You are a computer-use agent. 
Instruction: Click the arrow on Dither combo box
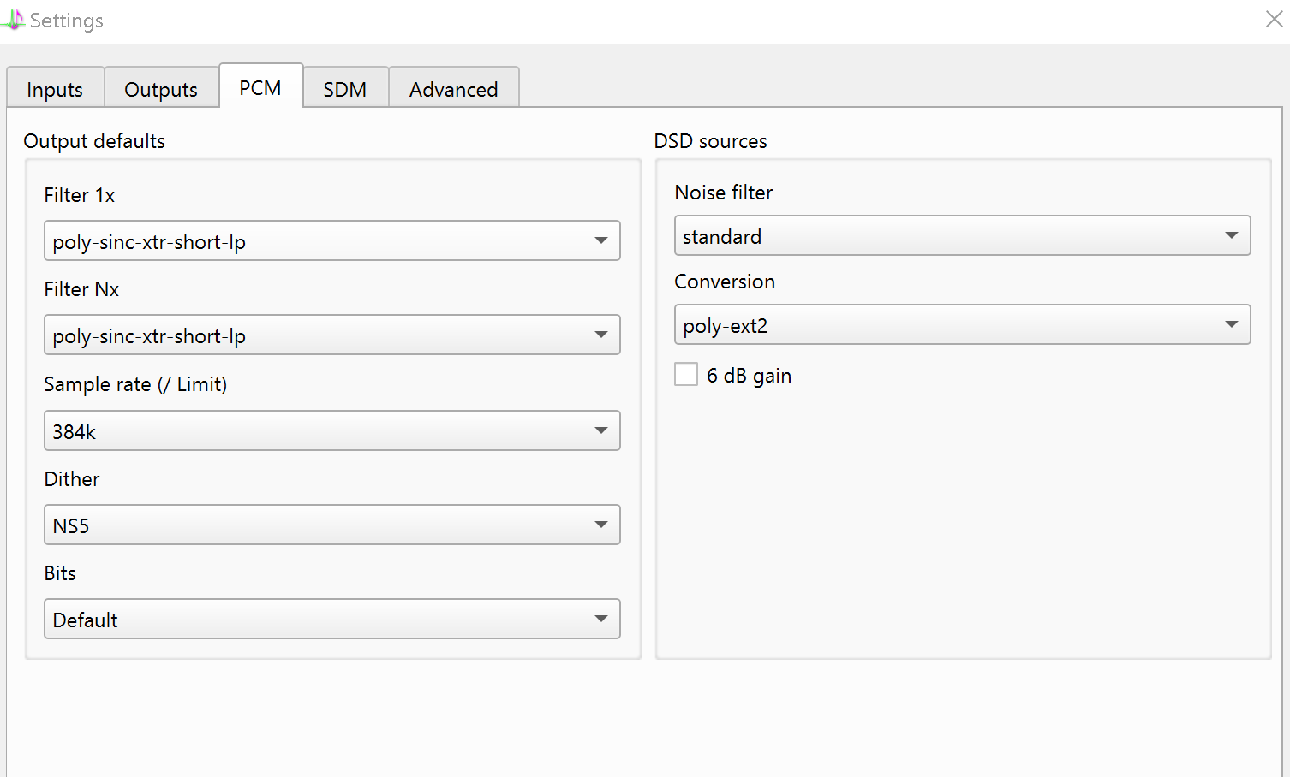click(601, 525)
